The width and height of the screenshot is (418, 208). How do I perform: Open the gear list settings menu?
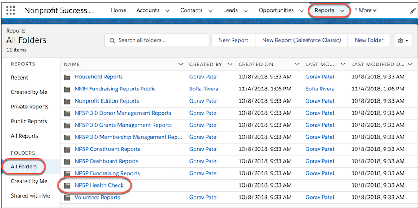(403, 41)
